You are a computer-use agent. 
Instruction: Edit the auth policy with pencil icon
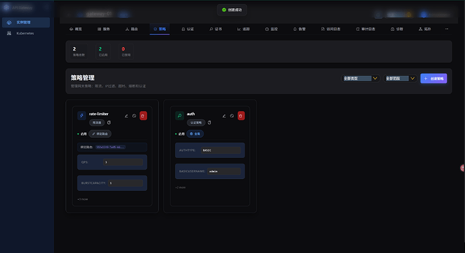click(x=224, y=116)
